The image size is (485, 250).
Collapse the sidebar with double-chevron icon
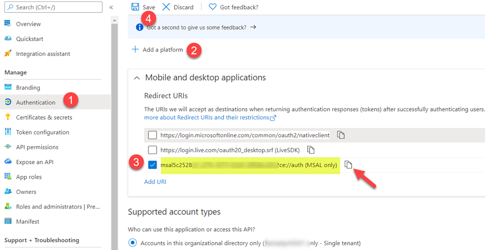click(111, 7)
